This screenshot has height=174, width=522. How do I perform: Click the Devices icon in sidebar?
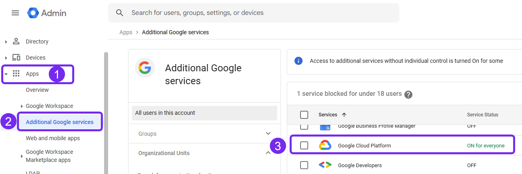point(16,57)
